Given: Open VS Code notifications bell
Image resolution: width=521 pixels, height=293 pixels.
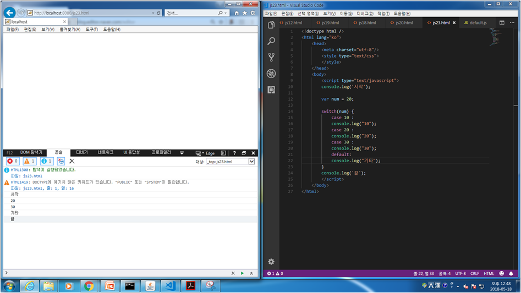Looking at the screenshot, I should (x=511, y=273).
